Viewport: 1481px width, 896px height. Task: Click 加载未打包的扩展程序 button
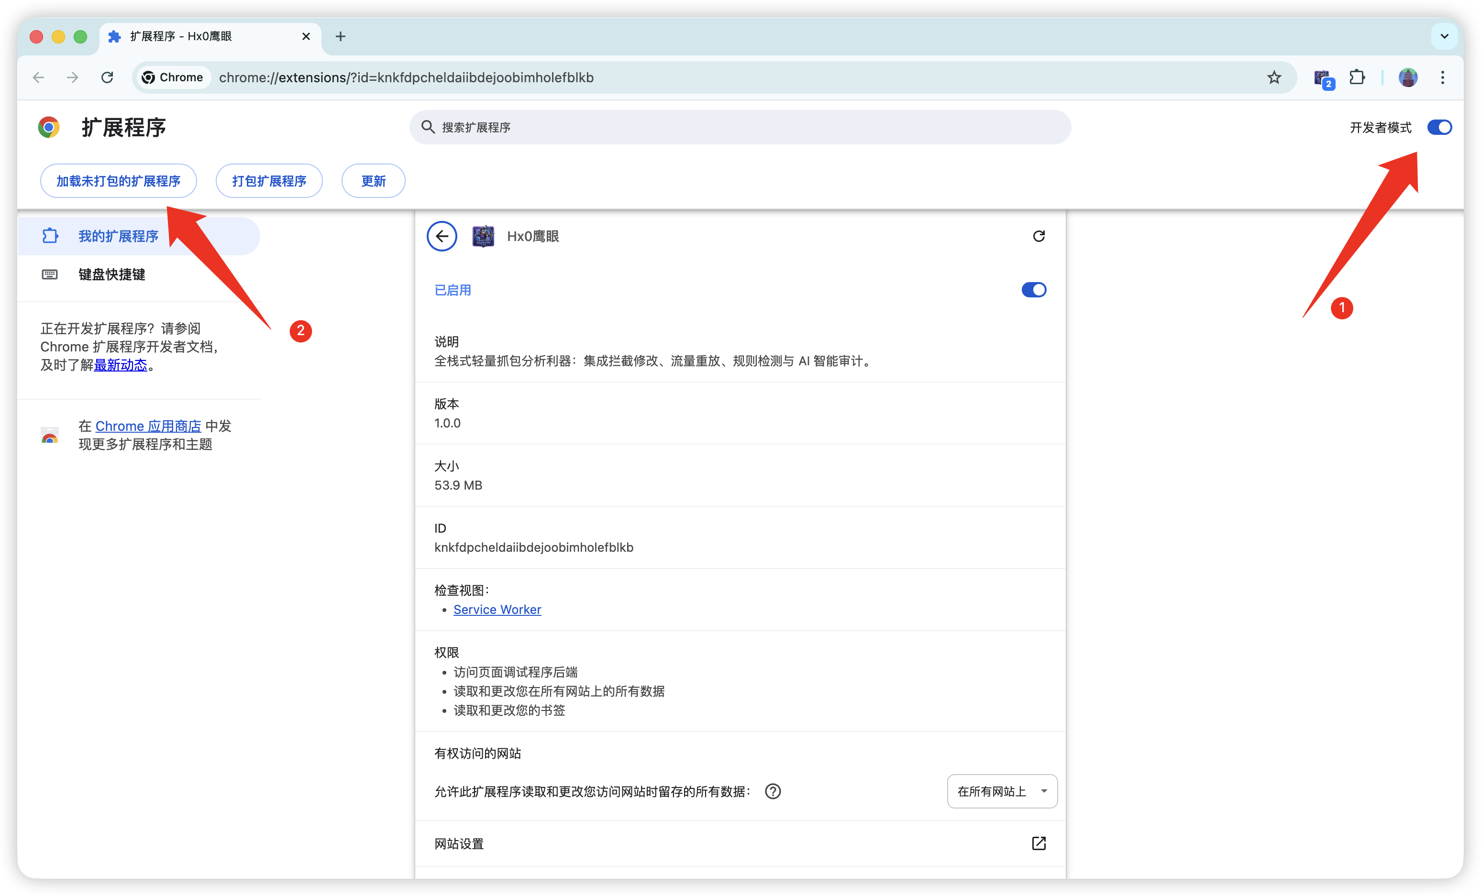(119, 181)
